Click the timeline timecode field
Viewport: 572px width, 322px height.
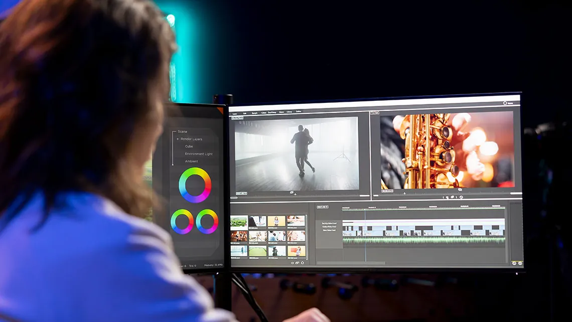point(323,207)
